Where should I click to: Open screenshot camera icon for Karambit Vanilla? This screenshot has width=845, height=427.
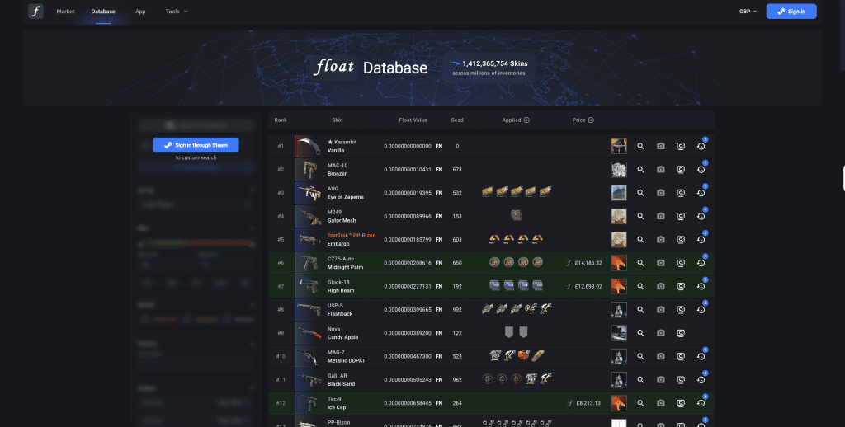pyautogui.click(x=661, y=146)
